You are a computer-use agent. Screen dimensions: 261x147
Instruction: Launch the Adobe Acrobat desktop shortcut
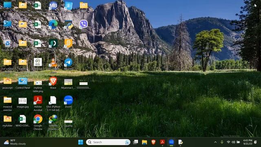coord(38,100)
